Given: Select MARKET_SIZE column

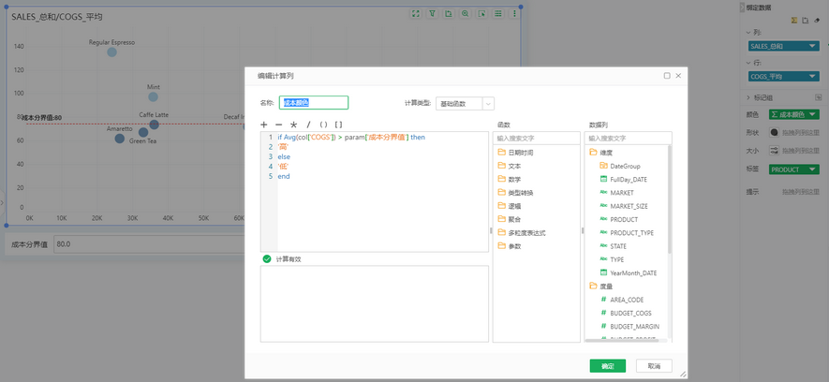Looking at the screenshot, I should click(629, 206).
